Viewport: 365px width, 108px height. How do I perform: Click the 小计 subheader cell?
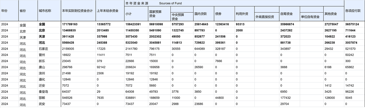click(136, 14)
